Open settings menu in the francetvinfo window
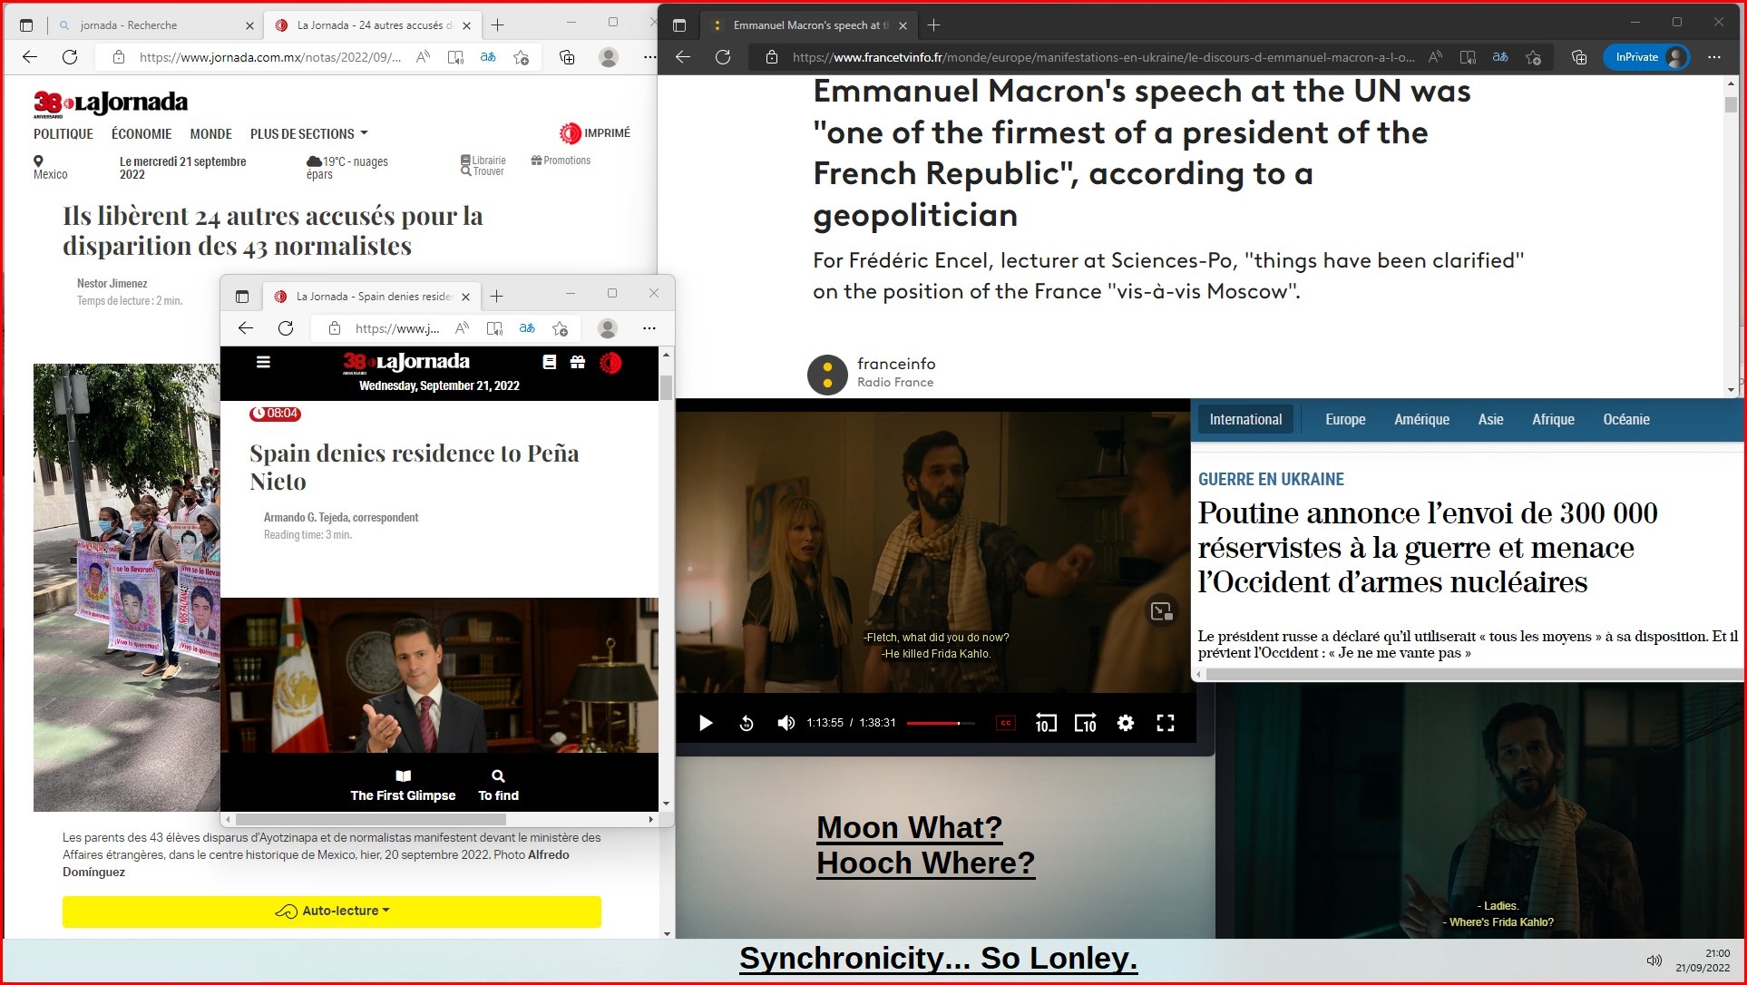Image resolution: width=1747 pixels, height=985 pixels. [1714, 57]
